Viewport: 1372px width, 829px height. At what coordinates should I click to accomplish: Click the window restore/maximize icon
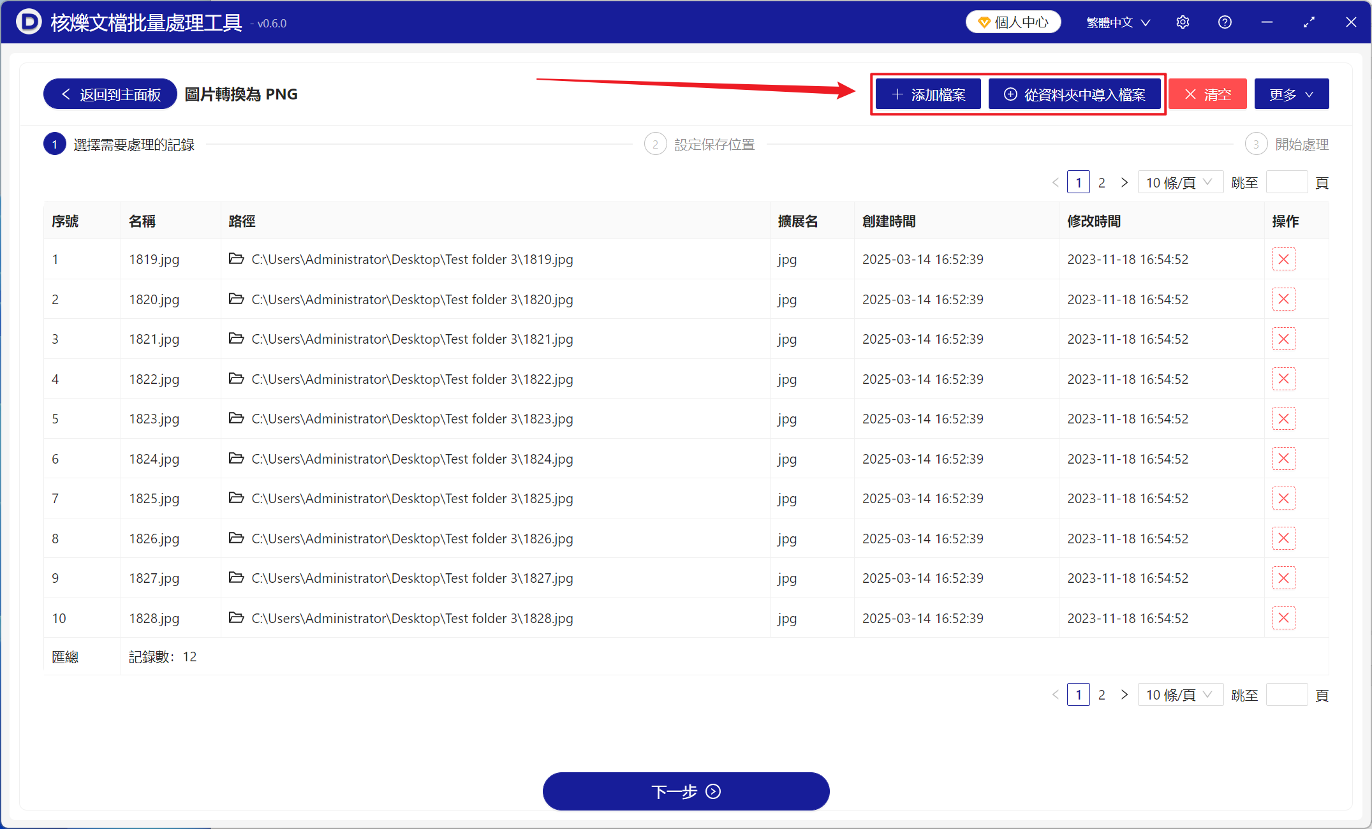(x=1309, y=22)
